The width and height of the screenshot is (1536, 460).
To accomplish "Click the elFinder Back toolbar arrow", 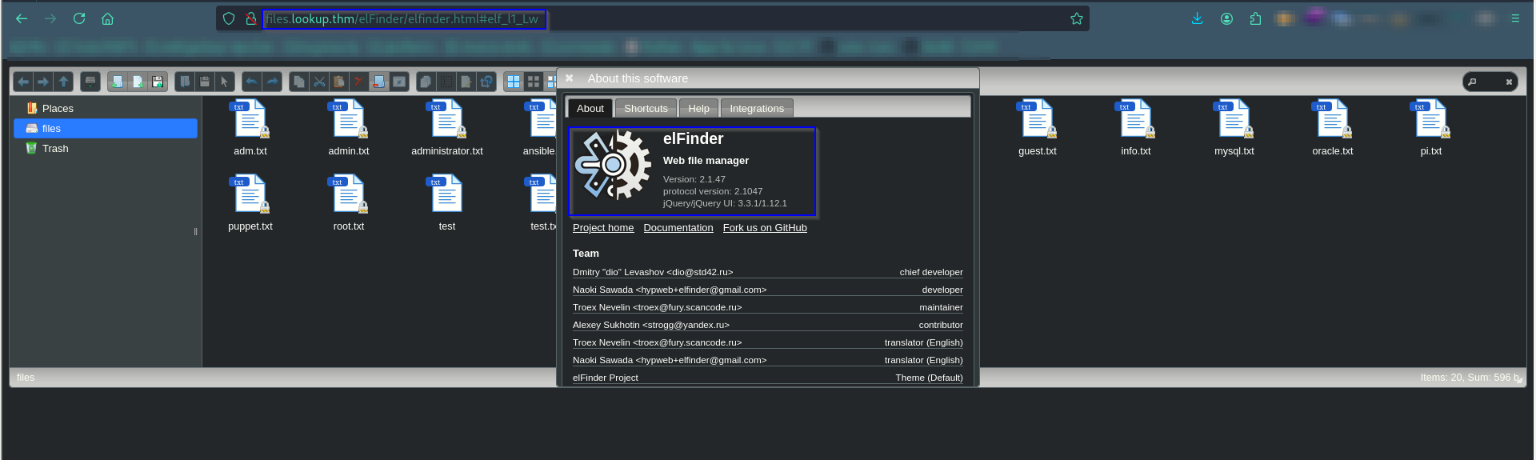I will 23,82.
